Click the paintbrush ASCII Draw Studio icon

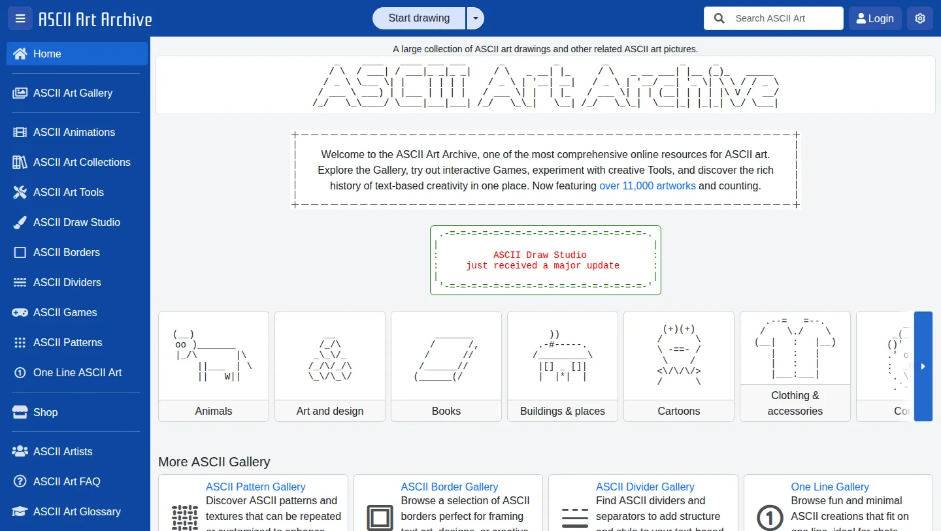(20, 222)
